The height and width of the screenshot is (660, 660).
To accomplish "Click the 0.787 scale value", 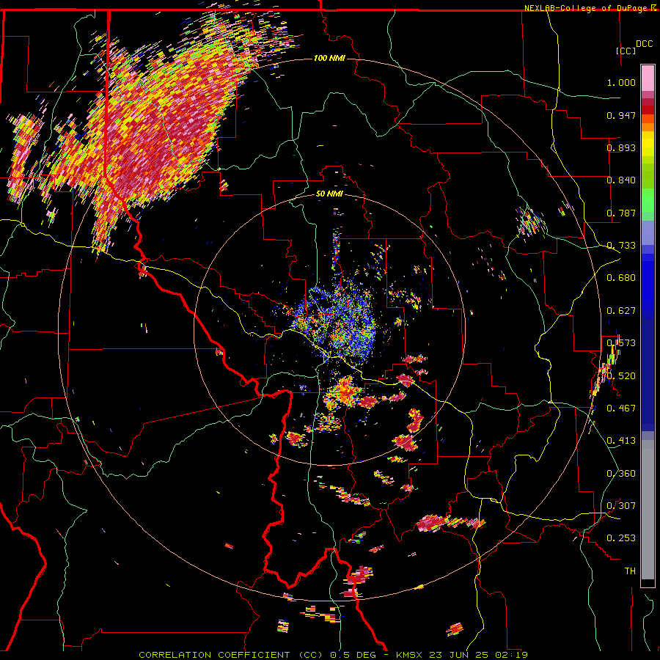I will [x=621, y=213].
